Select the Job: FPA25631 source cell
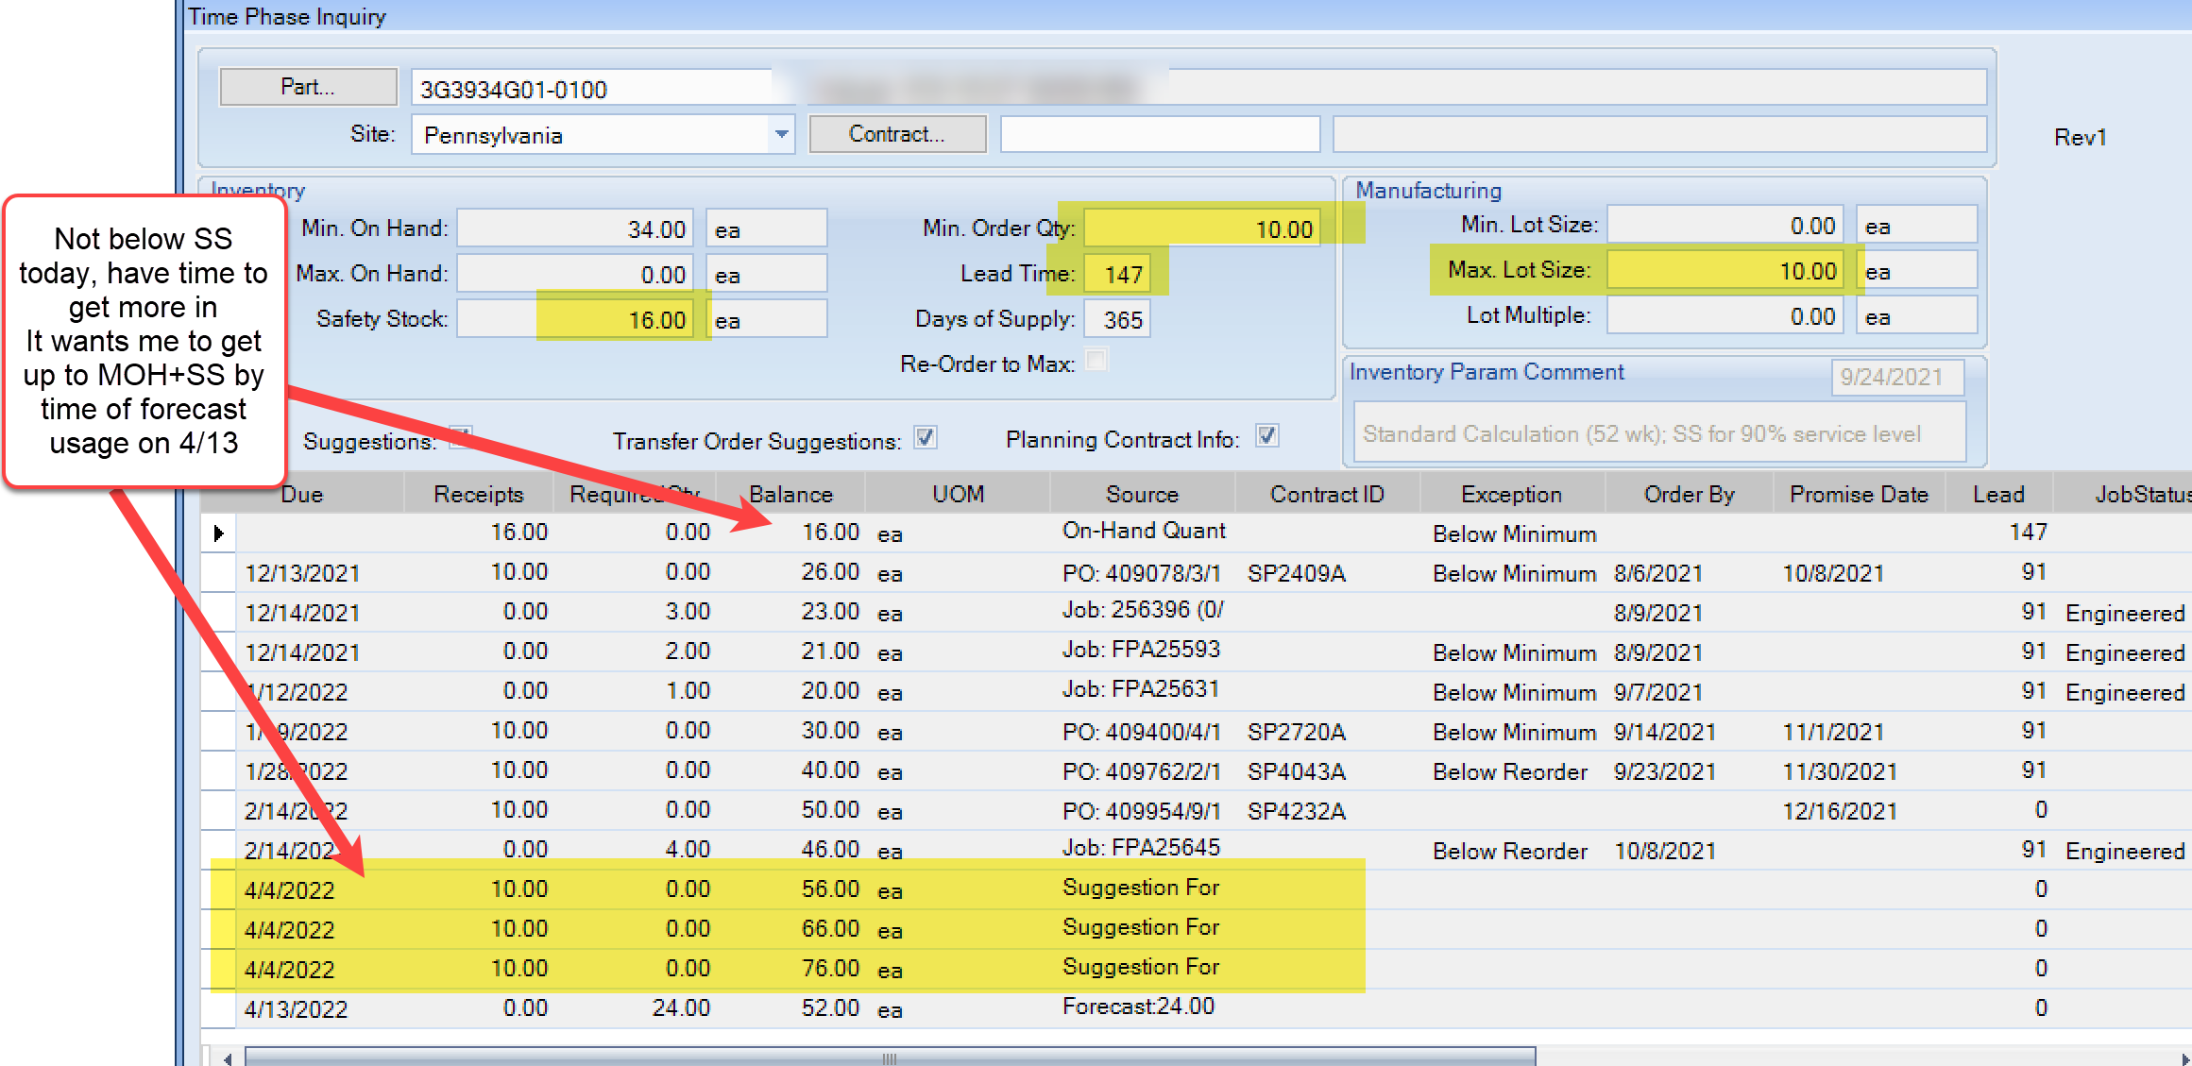Screen dimensions: 2192x1066 [1142, 690]
